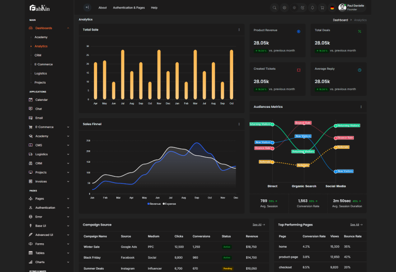Click the search icon in the header
396x272 pixels.
pyautogui.click(x=275, y=7)
